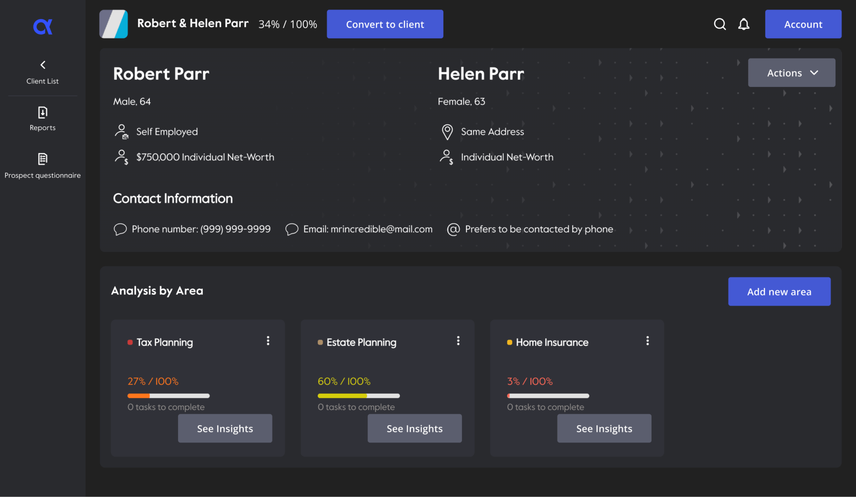Open the Estate Planning three-dot menu

click(458, 341)
